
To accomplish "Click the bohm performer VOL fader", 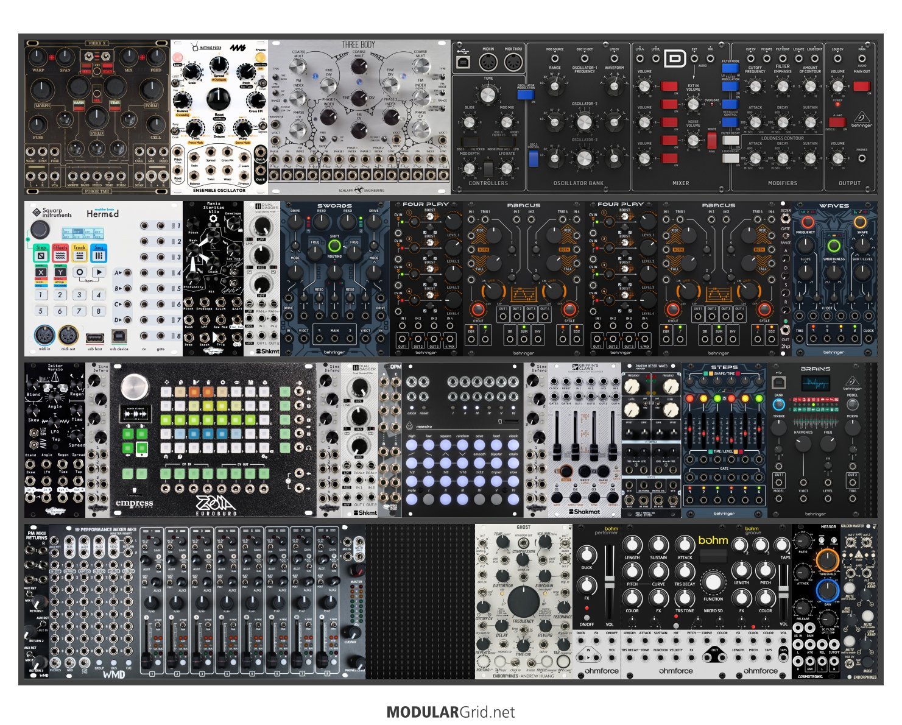I will (x=610, y=582).
